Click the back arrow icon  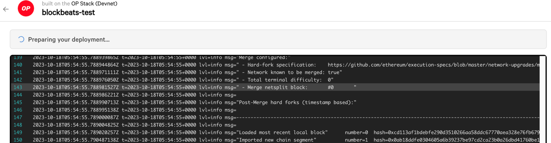6,9
